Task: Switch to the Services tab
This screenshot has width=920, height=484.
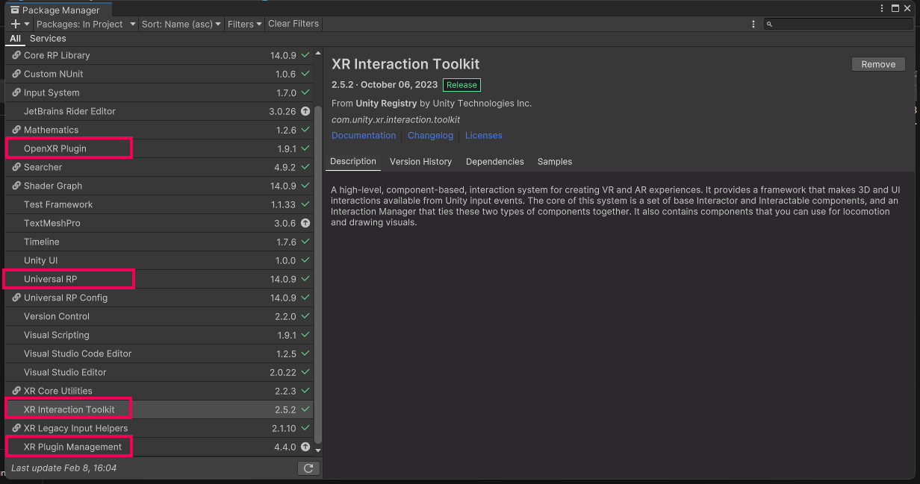Action: click(48, 38)
